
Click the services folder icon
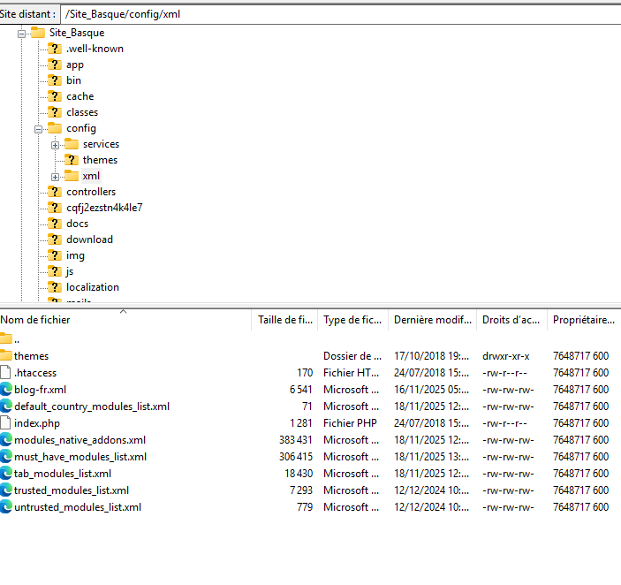(72, 144)
